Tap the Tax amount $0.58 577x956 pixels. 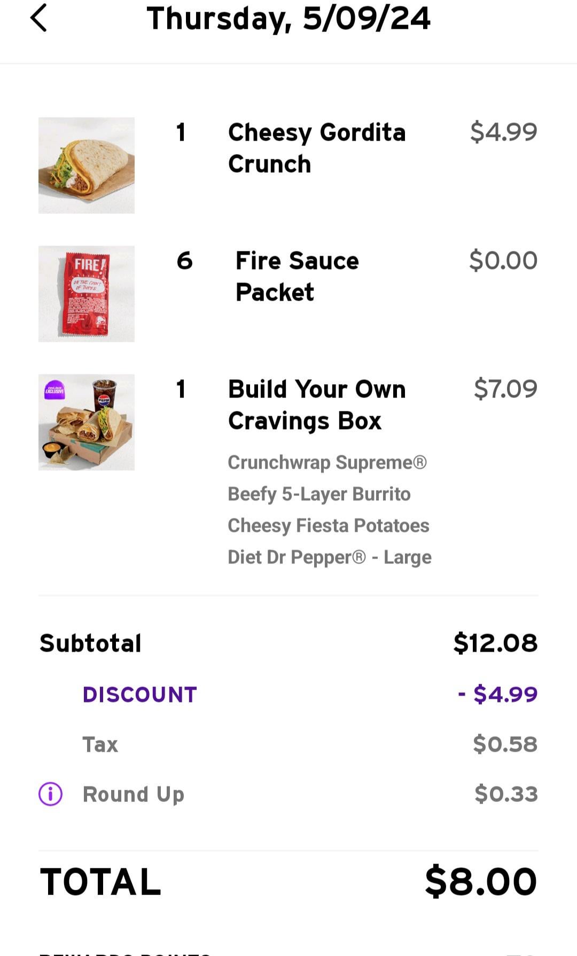tap(505, 744)
